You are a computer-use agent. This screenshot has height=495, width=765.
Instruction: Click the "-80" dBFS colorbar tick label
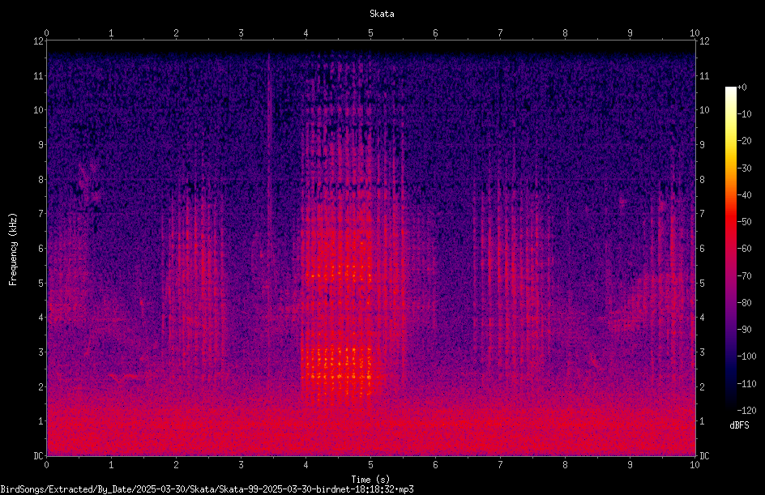(x=744, y=303)
